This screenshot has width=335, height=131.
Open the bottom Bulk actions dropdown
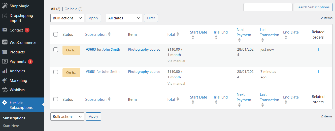(x=67, y=117)
